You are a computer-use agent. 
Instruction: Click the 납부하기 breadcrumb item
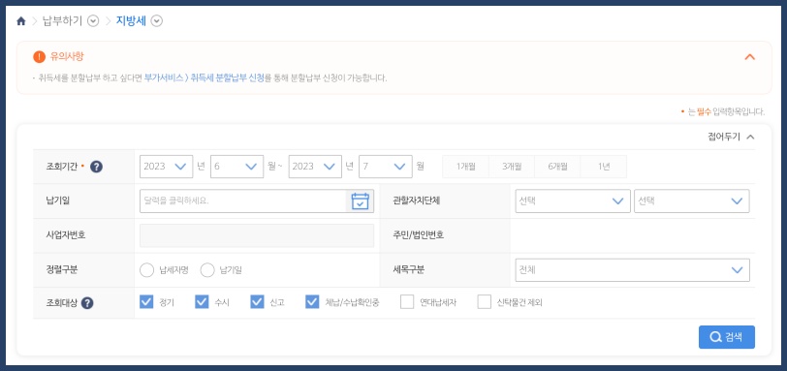coord(63,21)
